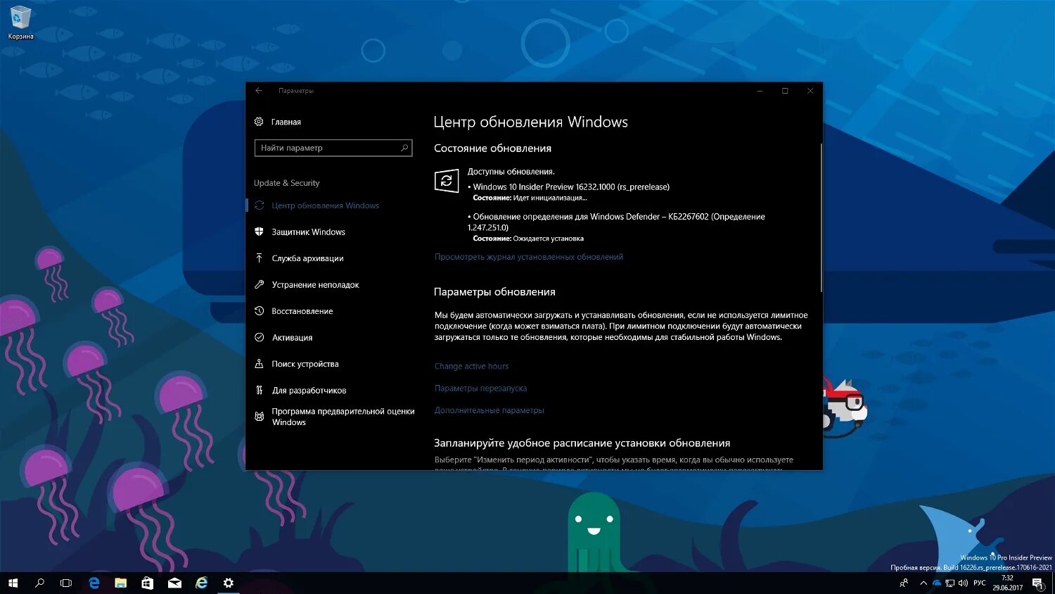
Task: Click the Найти параметр search field
Action: pyautogui.click(x=333, y=148)
